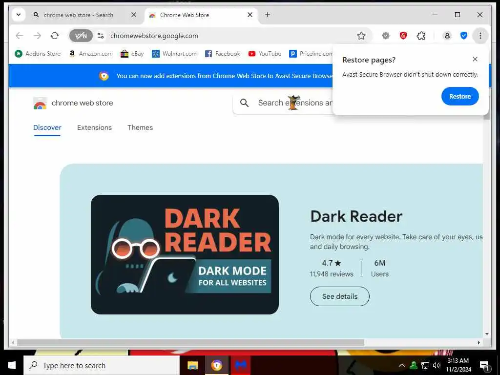Open the gray badge extension icon
The height and width of the screenshot is (375, 500).
point(386,36)
